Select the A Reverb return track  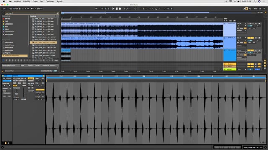point(230,64)
